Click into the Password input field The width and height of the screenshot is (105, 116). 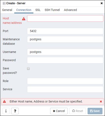(65, 60)
